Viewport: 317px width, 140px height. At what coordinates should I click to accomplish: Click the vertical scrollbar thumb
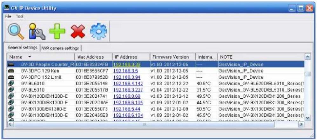tap(307, 74)
